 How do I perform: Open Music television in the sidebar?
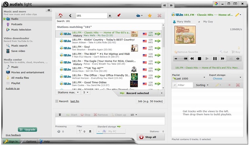[21, 30]
